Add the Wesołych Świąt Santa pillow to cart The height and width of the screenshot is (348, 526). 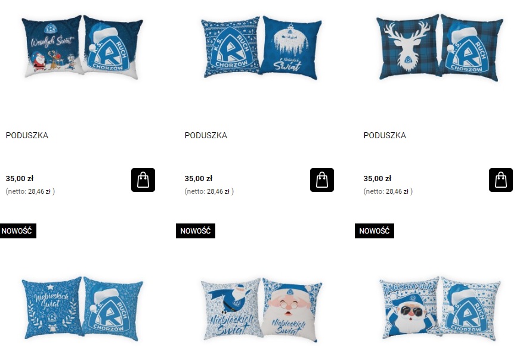click(143, 180)
